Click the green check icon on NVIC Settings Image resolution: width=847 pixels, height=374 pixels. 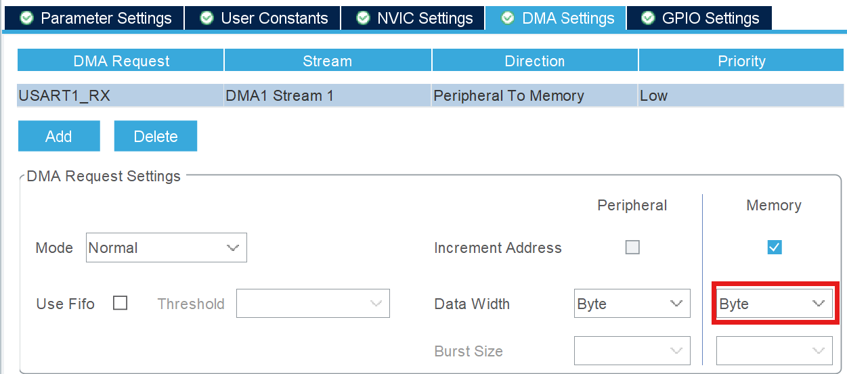pos(364,18)
